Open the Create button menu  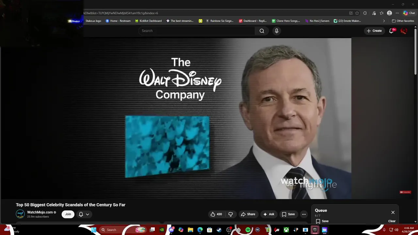point(374,31)
